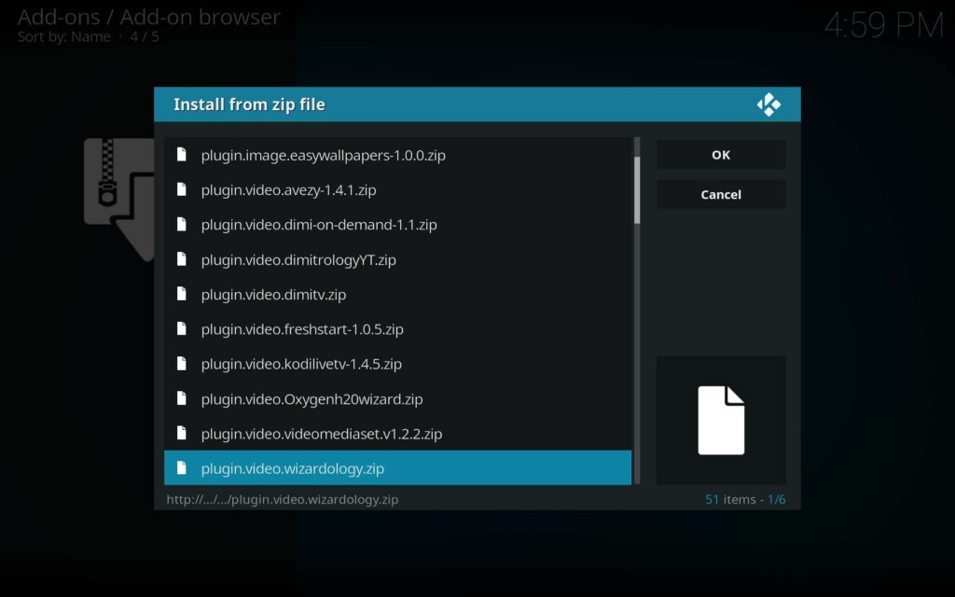955x597 pixels.
Task: Select plugin.video.kodilivetv-1.4.5.zip
Action: point(397,364)
